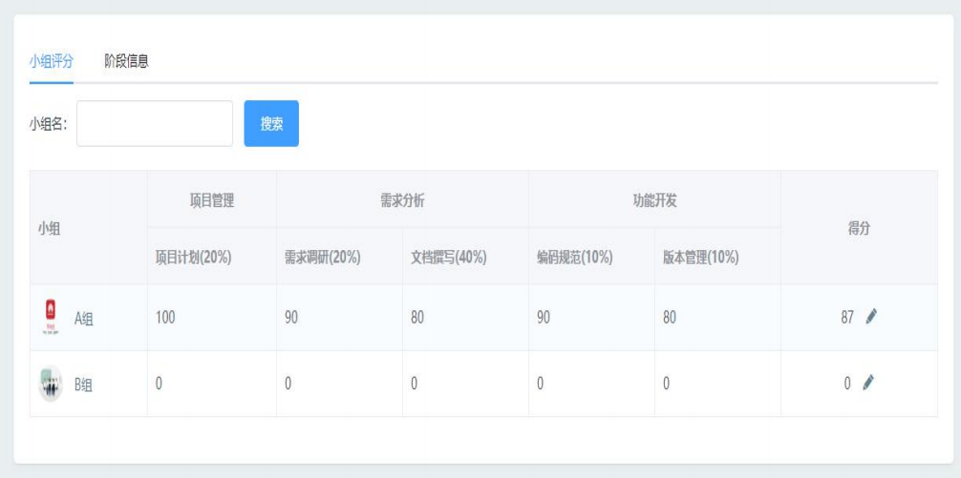Switch to the 阶段信息 tab
The width and height of the screenshot is (961, 478).
pos(127,61)
